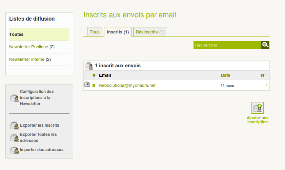Open the websolutions@mychacra.net email link
This screenshot has height=170, width=285.
tap(127, 86)
